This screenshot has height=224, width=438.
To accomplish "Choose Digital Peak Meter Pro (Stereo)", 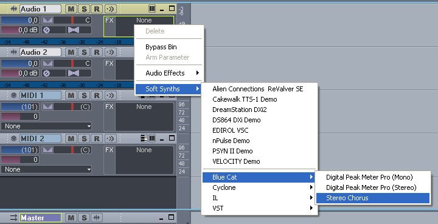I will point(373,187).
